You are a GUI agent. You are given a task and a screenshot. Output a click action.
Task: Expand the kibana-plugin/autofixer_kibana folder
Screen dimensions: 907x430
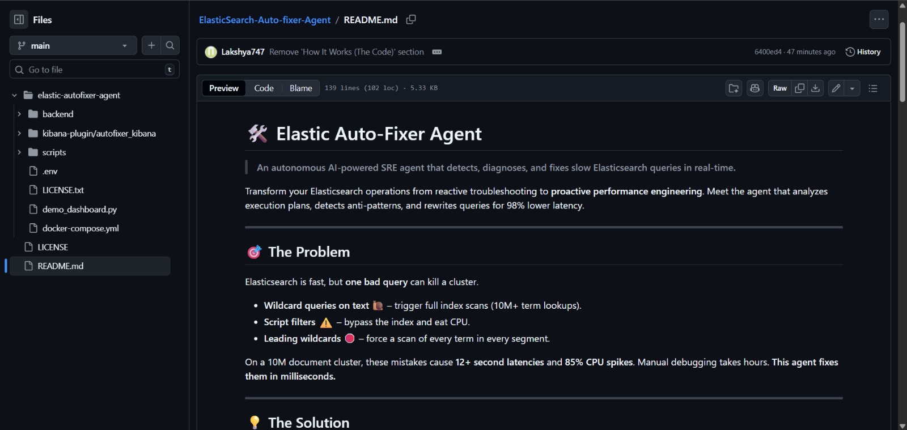point(19,133)
